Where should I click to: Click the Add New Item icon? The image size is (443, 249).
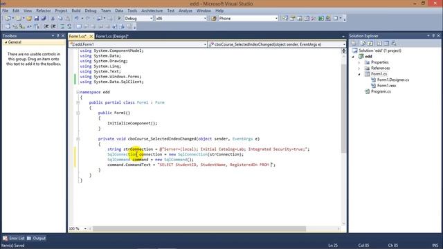coord(19,19)
